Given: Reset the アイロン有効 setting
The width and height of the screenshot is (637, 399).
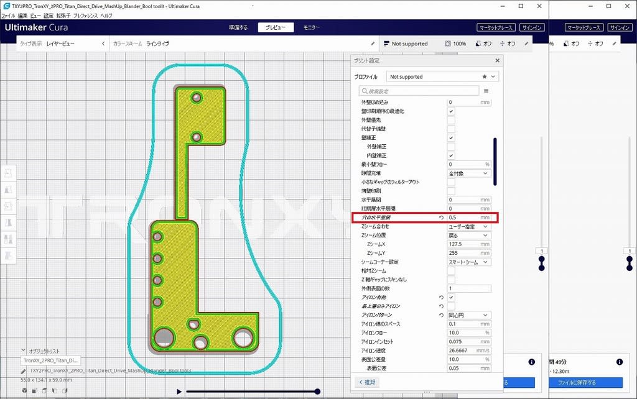Looking at the screenshot, I should tap(441, 298).
